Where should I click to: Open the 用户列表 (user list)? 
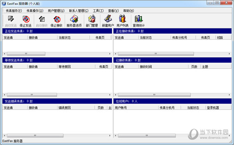pos(122,21)
